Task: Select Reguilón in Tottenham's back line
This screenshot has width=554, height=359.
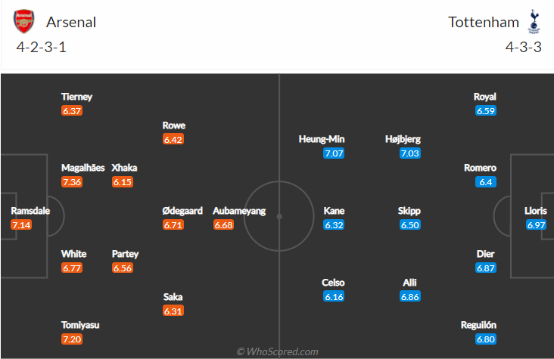Action: click(479, 325)
